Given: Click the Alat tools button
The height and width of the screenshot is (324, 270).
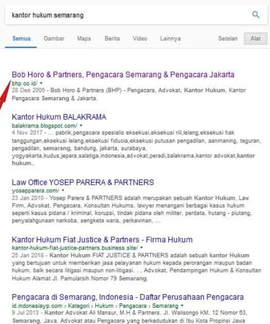Looking at the screenshot, I should tap(255, 38).
